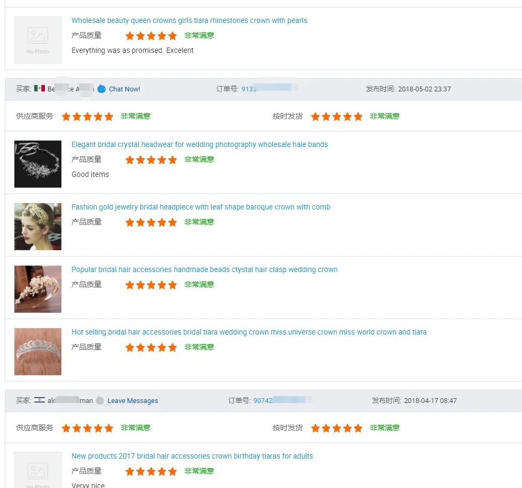Click the product quality stars for Elegant bridal crystal headwear
This screenshot has width=522, height=488.
coord(151,160)
